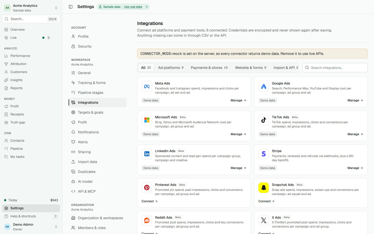The width and height of the screenshot is (374, 234).
Task: Open AI model settings
Action: point(98,181)
